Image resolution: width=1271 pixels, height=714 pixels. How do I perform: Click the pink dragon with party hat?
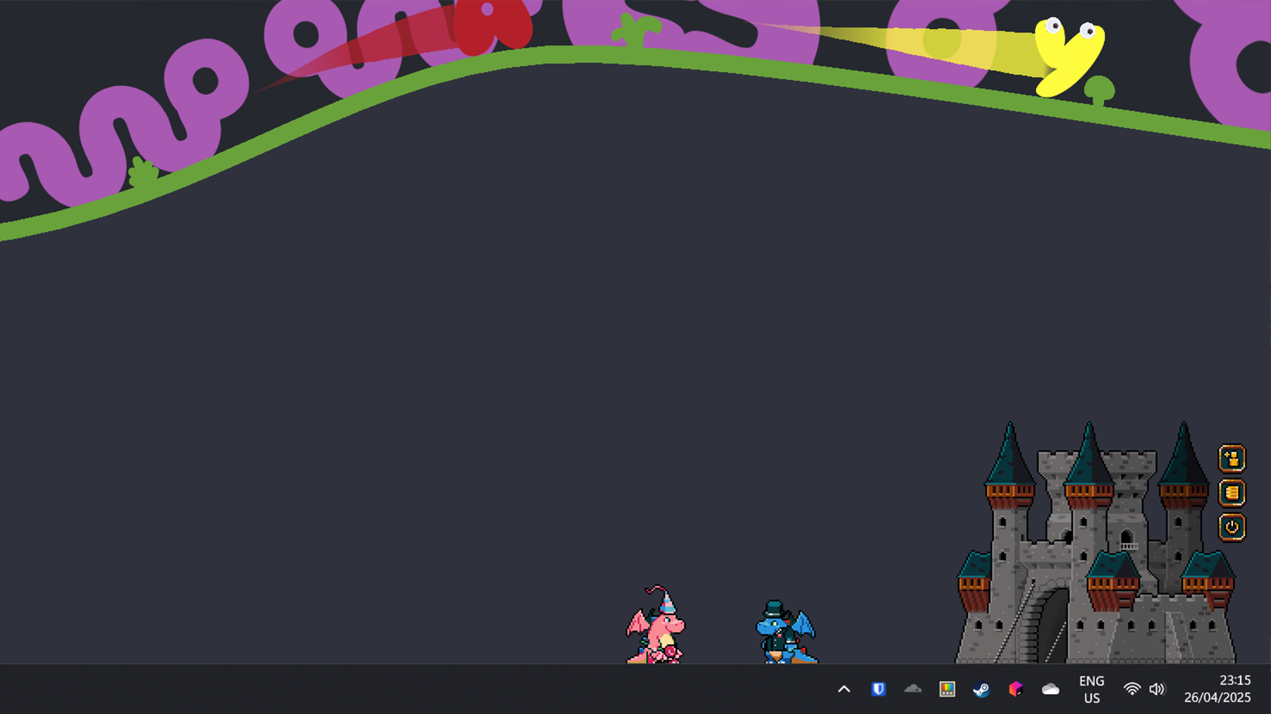click(655, 624)
